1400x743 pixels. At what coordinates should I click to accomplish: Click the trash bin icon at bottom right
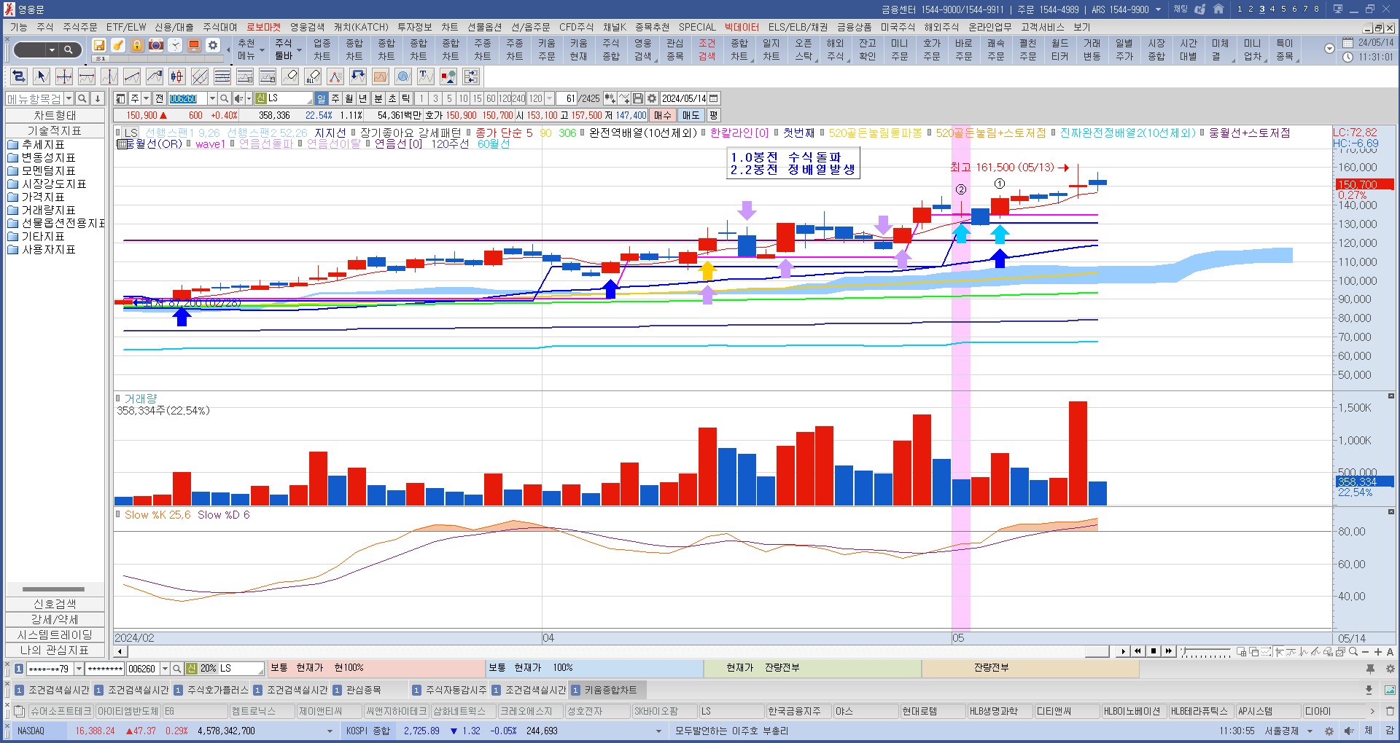click(1390, 711)
